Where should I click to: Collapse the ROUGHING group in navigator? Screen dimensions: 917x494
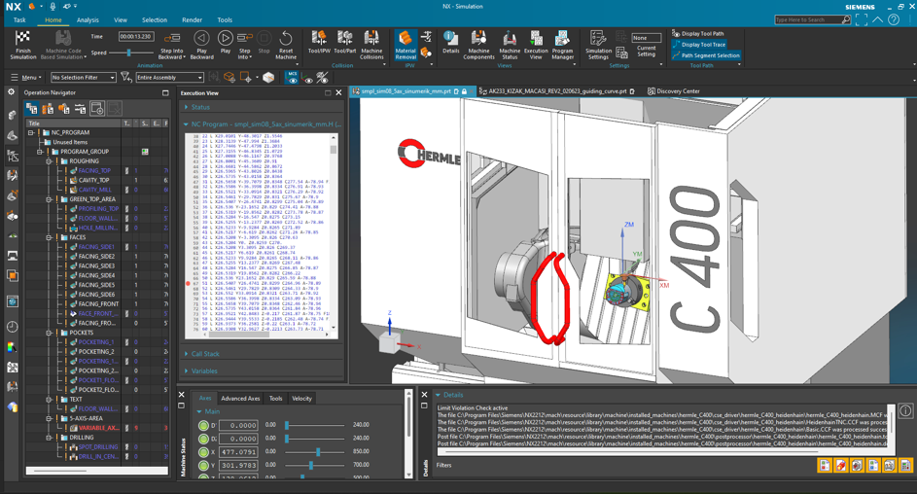click(x=50, y=160)
